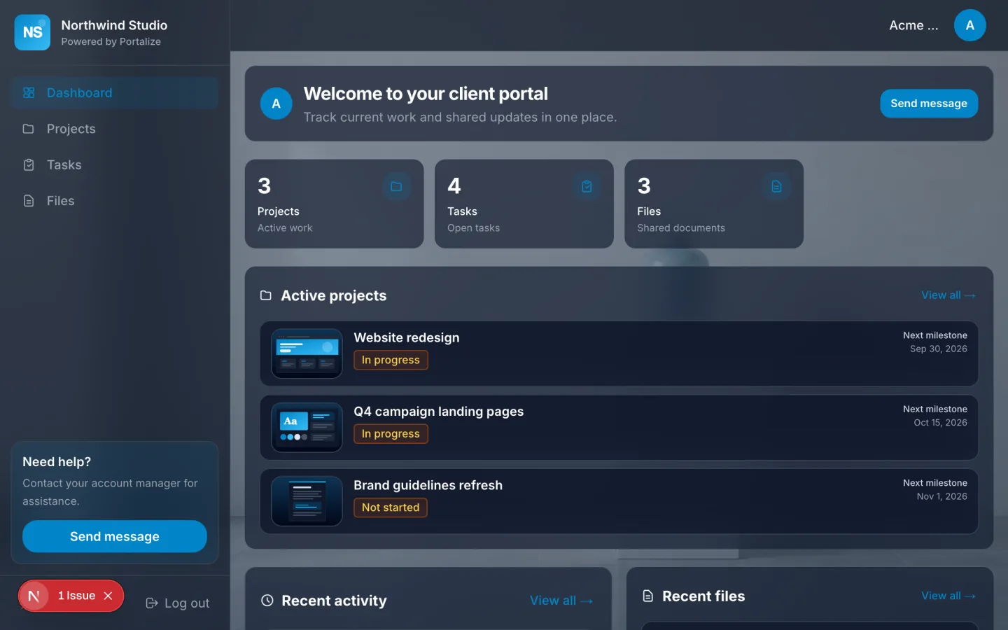The width and height of the screenshot is (1008, 630).
Task: Click the clipboard icon on Tasks stat card
Action: tap(587, 186)
